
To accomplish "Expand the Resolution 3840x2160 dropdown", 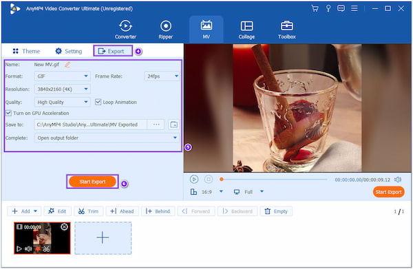I will click(62, 89).
